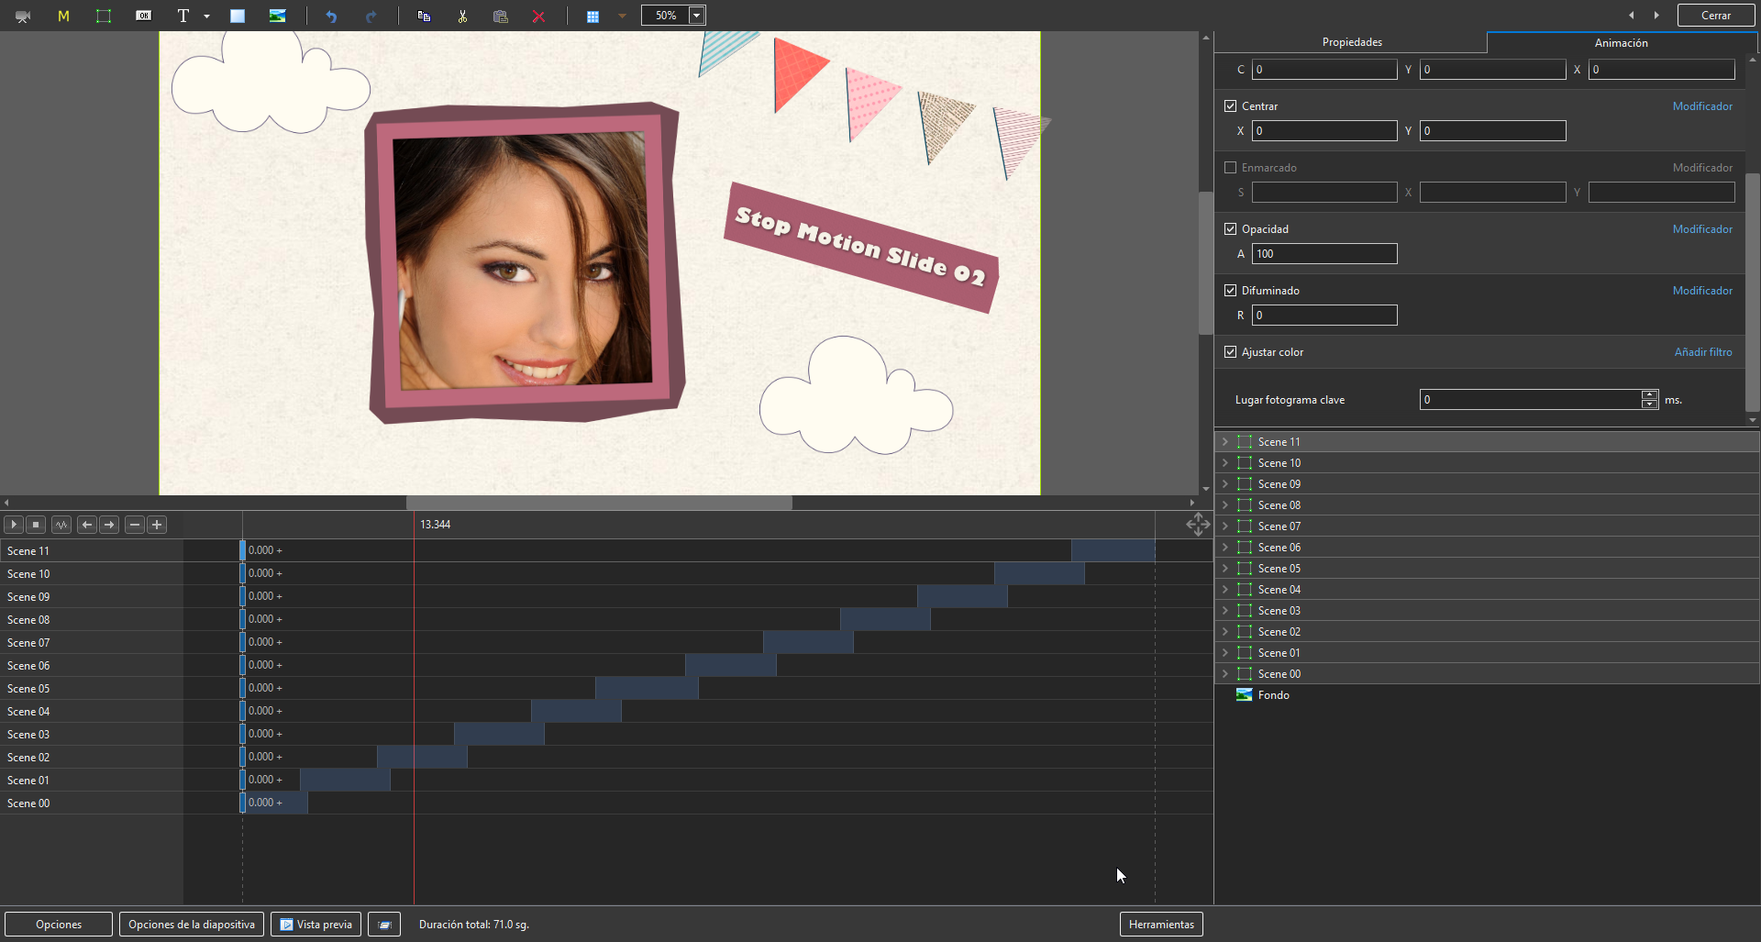Open the 50% zoom level dropdown
The height and width of the screenshot is (942, 1761).
point(696,16)
